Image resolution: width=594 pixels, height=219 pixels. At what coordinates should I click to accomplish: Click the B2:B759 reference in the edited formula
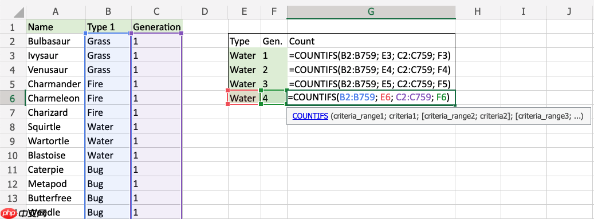click(x=357, y=98)
